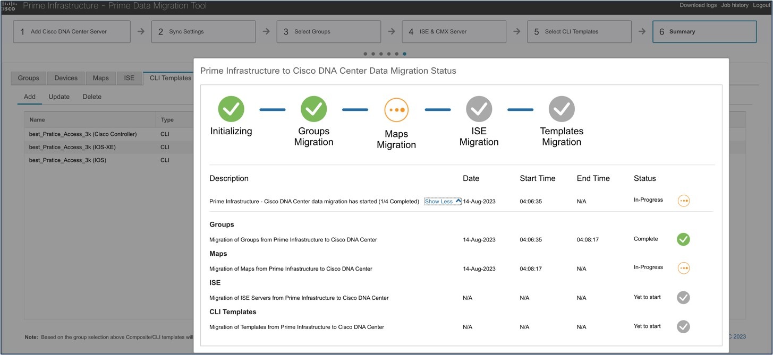Open step 5 Select CLI Templates stage
This screenshot has width=773, height=355.
point(579,31)
